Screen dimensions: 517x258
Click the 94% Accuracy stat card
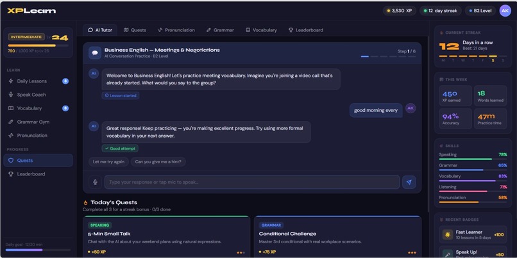455,119
